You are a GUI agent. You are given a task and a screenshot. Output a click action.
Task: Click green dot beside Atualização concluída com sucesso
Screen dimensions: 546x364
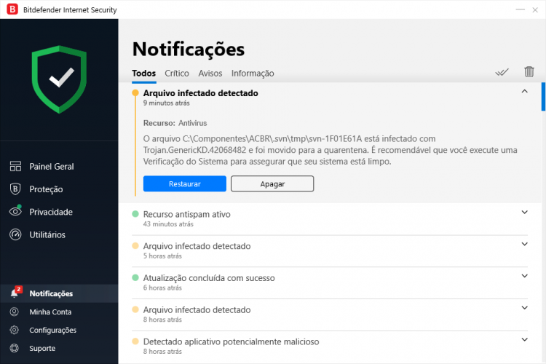(x=135, y=277)
